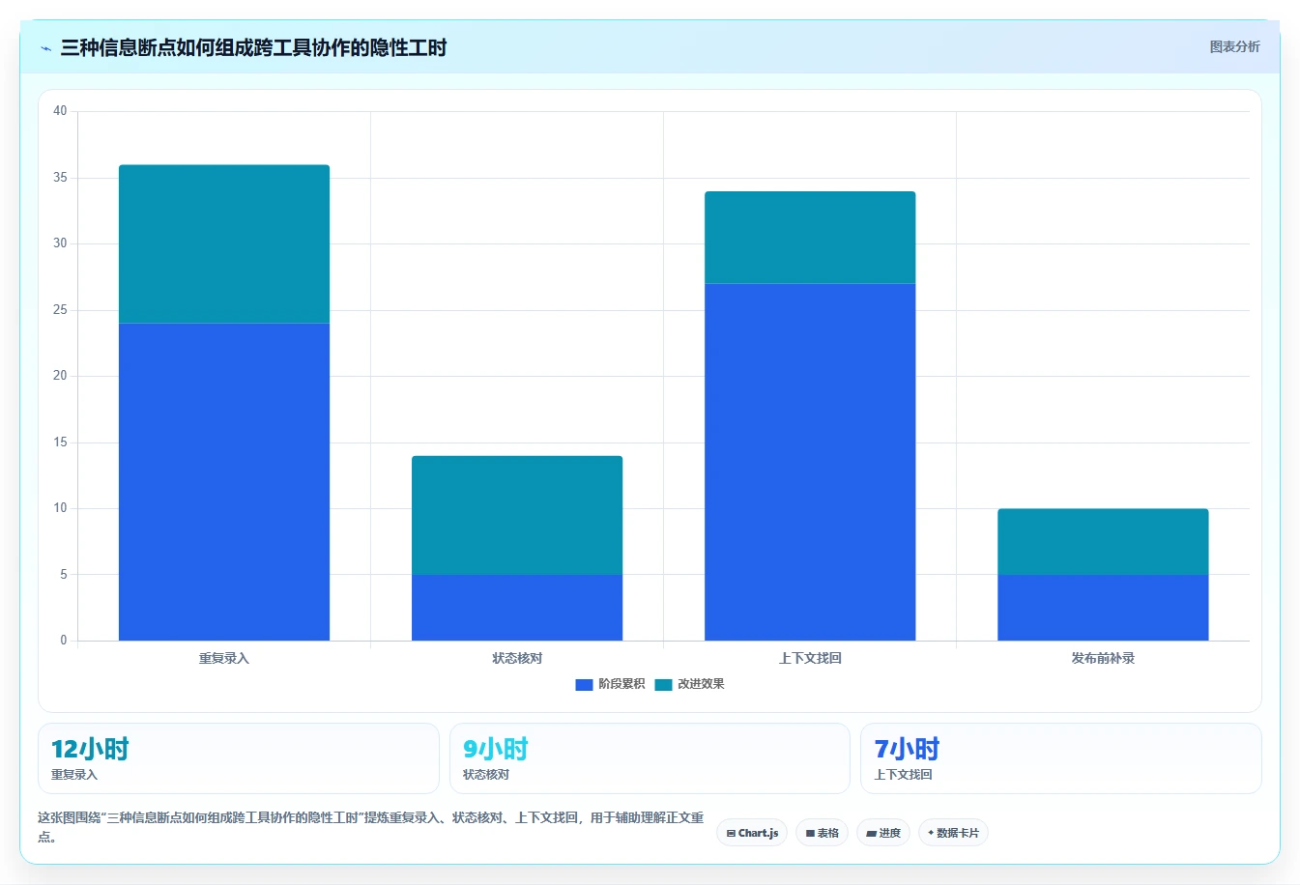Click the description paragraph below the cards
Screen dimensions: 1300x885
(371, 827)
